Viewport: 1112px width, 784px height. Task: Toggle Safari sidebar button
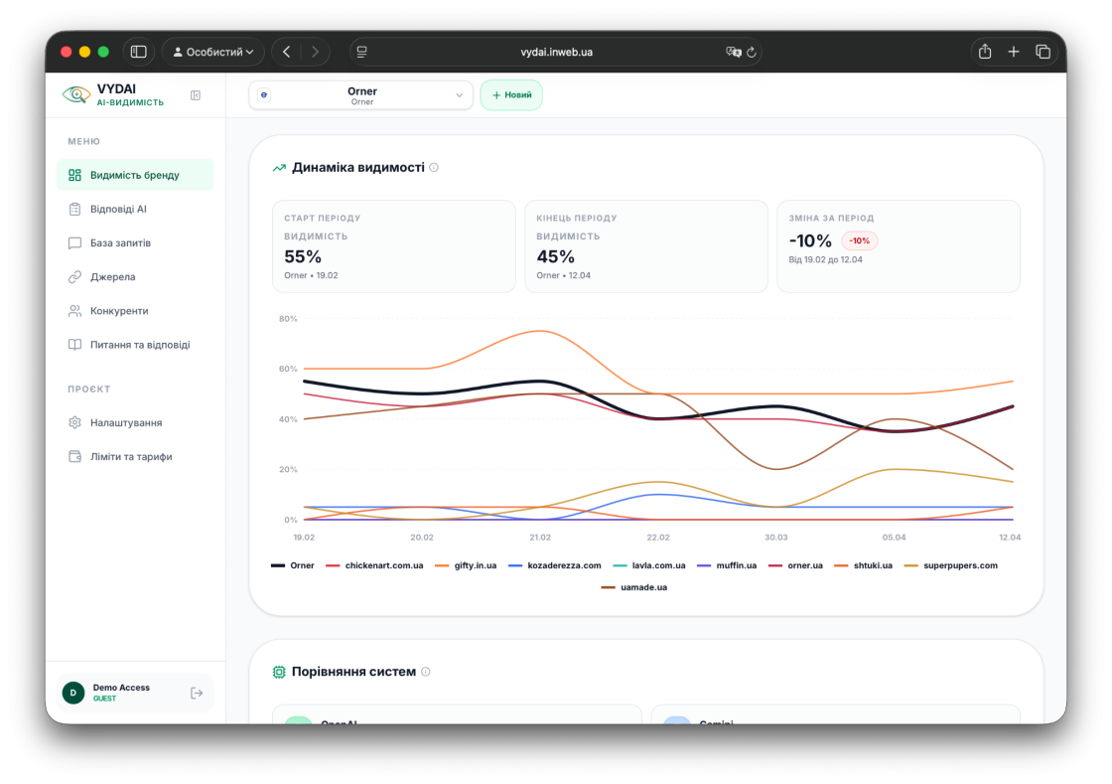(x=139, y=52)
